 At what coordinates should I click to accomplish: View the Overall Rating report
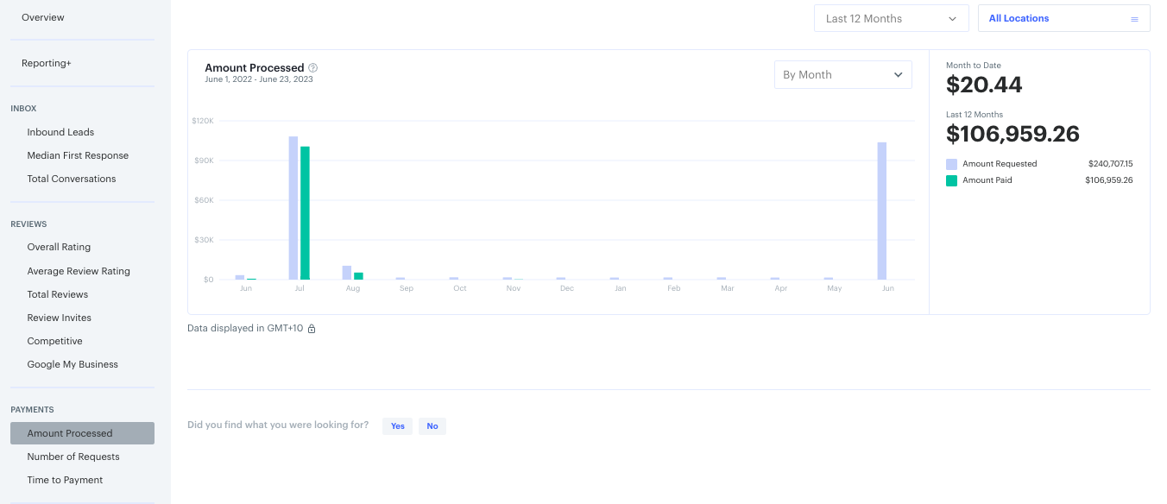(59, 247)
